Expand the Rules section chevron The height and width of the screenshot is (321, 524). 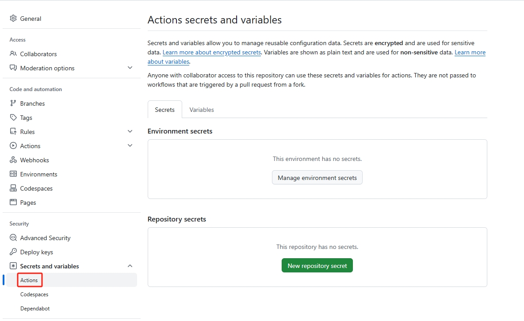point(130,132)
